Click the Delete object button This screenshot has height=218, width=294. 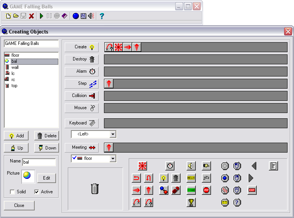(47, 136)
